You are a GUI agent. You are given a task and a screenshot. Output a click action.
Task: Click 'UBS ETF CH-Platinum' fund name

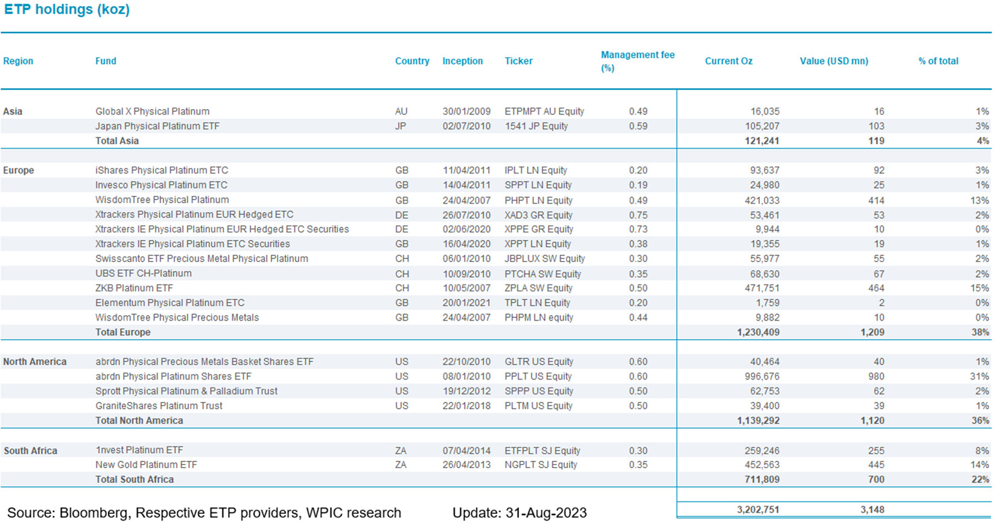pos(144,274)
